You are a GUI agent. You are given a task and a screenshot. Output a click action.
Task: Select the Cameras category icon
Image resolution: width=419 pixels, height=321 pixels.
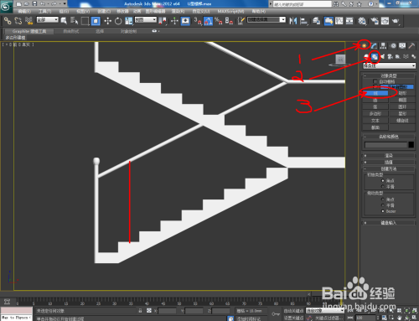391,57
